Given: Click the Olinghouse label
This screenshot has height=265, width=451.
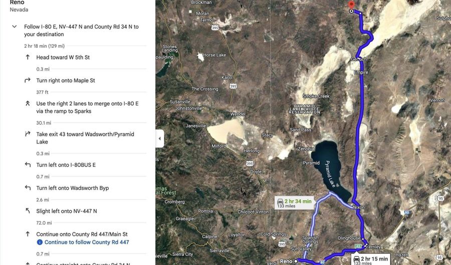Looking at the screenshot, I should [x=349, y=238].
